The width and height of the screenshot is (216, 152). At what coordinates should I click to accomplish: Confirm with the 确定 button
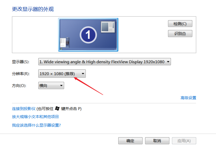(130, 141)
